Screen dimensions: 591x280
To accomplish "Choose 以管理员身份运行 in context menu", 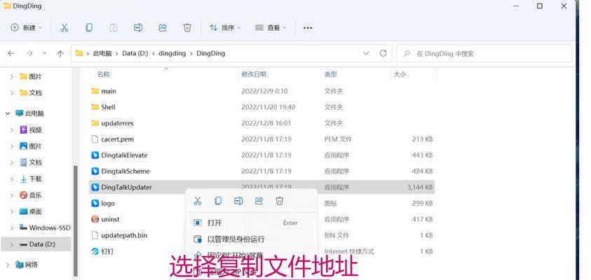I will coord(251,239).
